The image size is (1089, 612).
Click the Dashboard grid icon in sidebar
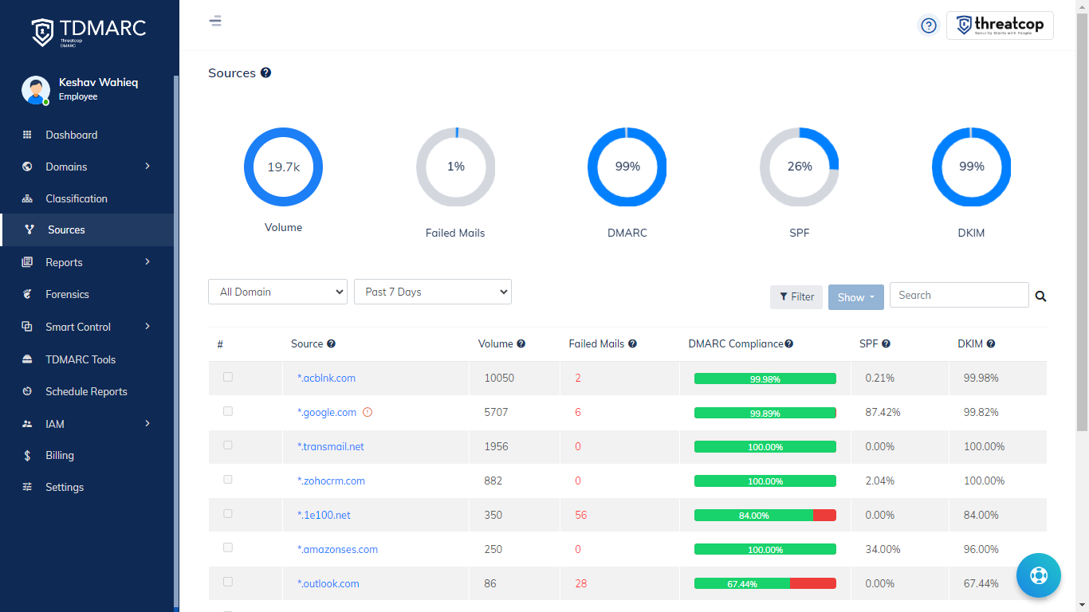27,135
